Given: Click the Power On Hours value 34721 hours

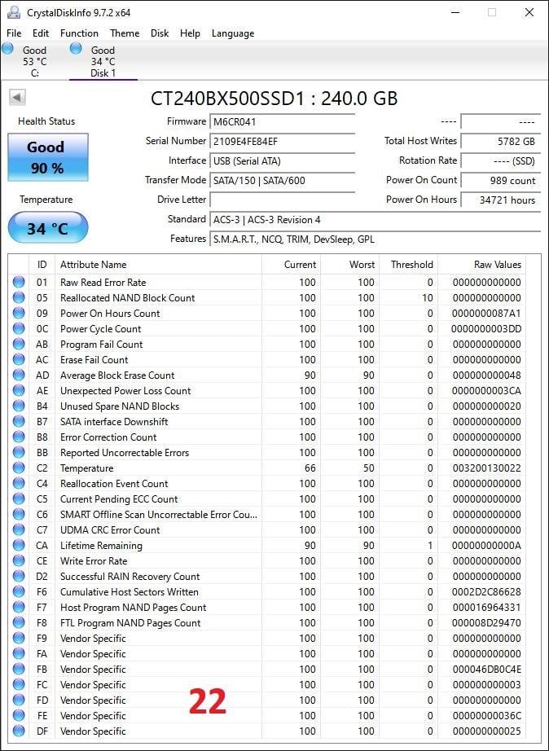Looking at the screenshot, I should 501,200.
